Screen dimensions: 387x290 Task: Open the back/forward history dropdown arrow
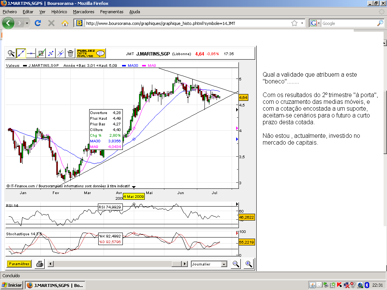click(27, 23)
